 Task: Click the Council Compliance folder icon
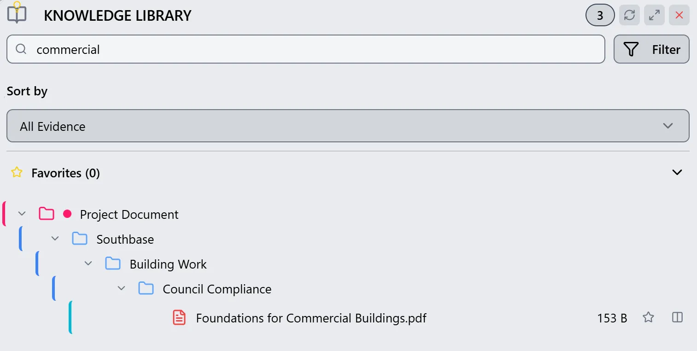146,289
